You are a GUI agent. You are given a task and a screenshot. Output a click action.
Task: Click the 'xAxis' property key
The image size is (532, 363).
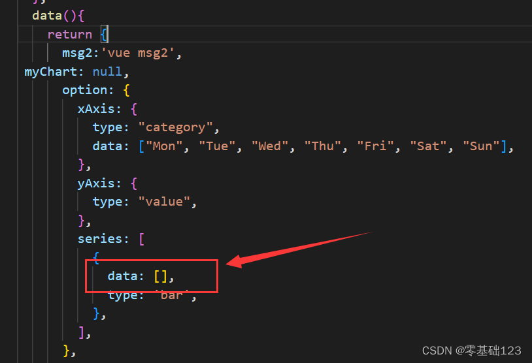pos(96,109)
